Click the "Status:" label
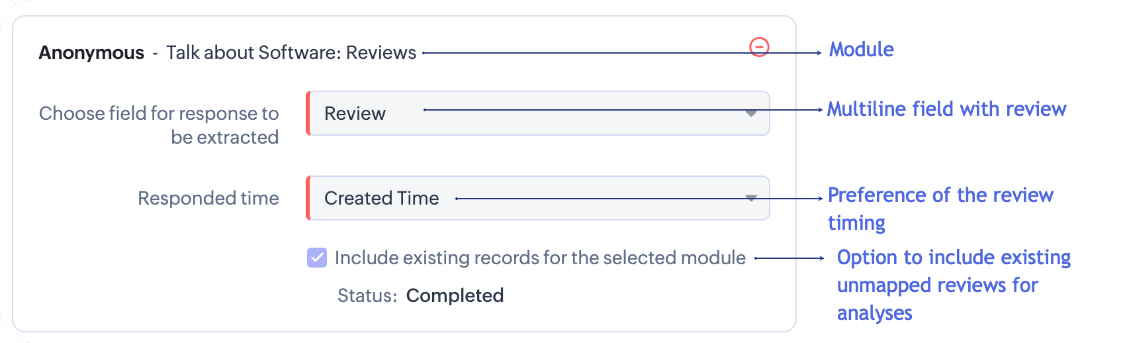The height and width of the screenshot is (343, 1129). coord(367,295)
